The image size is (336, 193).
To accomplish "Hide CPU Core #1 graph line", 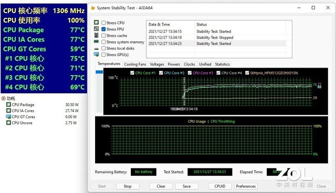I will pos(132,73).
